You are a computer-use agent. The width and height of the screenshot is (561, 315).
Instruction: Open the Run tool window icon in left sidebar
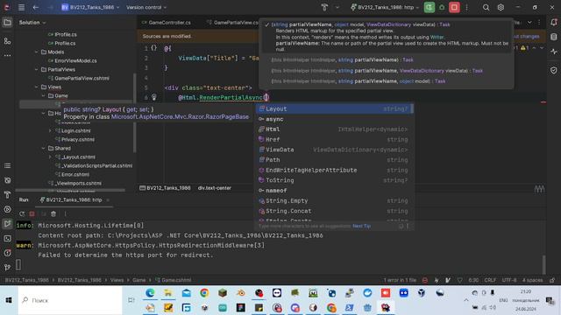(7, 224)
